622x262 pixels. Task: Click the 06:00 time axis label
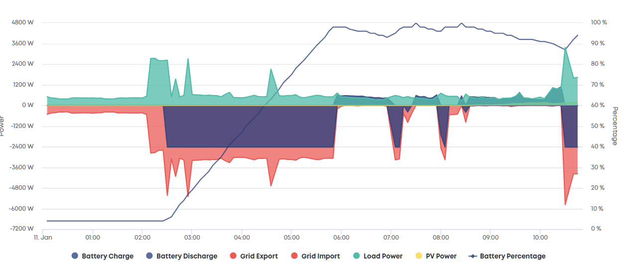(341, 237)
